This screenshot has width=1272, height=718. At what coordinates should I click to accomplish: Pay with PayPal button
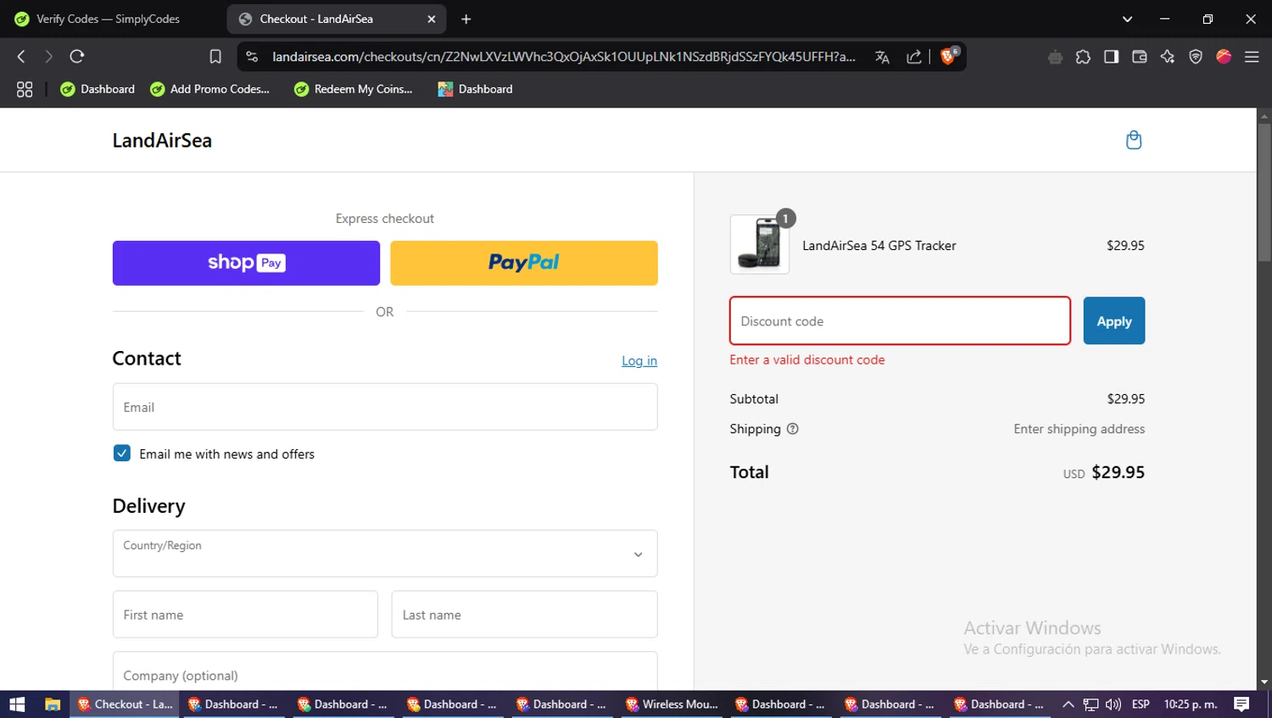click(524, 263)
